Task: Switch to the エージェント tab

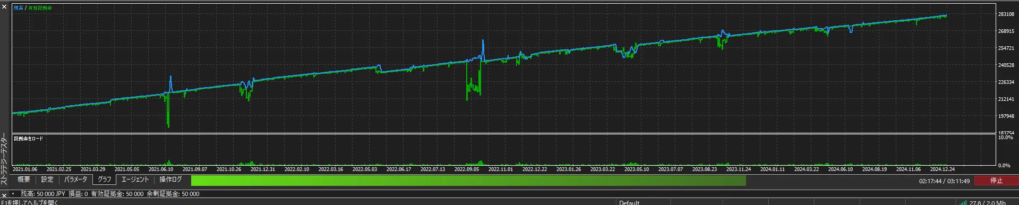Action: (x=135, y=180)
